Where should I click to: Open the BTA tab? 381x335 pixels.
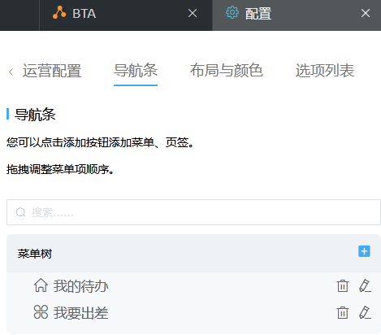coord(126,15)
